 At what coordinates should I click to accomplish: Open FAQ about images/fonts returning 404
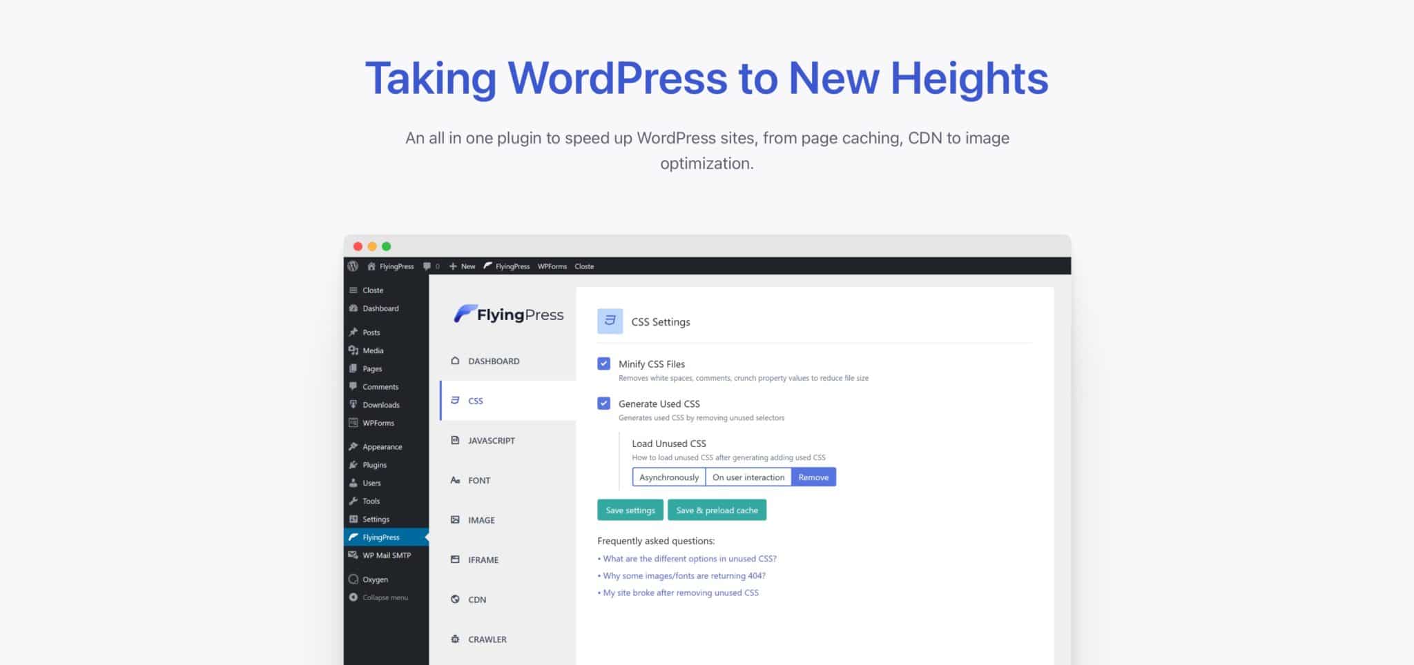[x=684, y=575]
